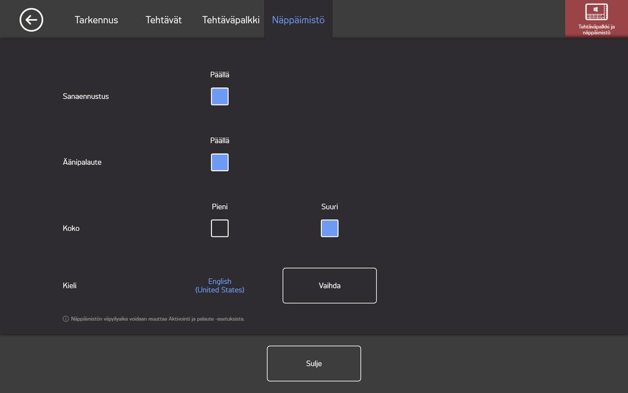Switch to the Tarkennus tab

pos(96,20)
